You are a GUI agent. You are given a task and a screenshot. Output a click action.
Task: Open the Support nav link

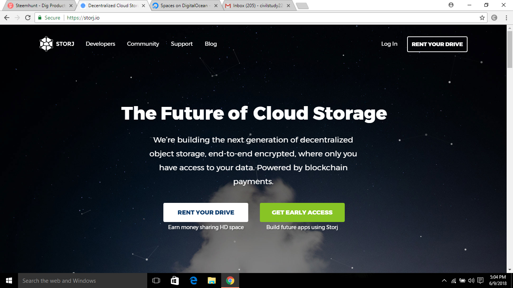(182, 44)
